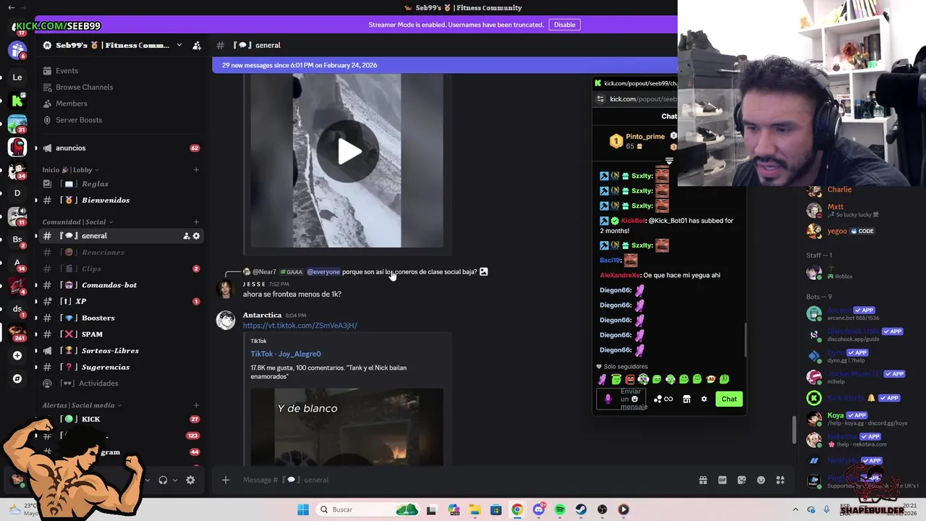Open the Reacciones channel
The image size is (926, 521).
click(x=103, y=253)
